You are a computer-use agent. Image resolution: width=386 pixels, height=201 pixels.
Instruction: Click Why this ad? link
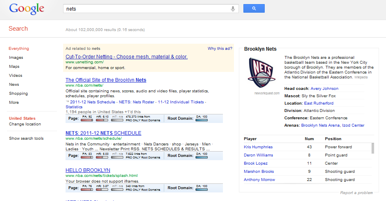(x=220, y=49)
